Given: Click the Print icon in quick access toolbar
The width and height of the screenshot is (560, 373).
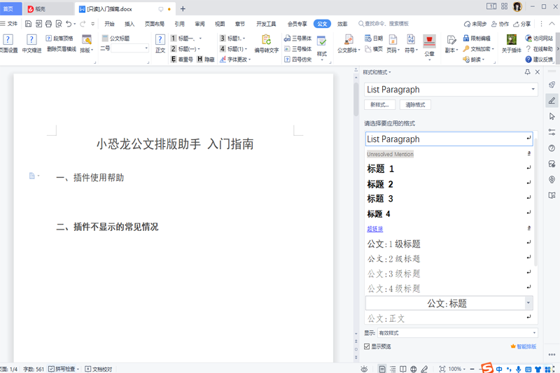Looking at the screenshot, I should coord(48,24).
